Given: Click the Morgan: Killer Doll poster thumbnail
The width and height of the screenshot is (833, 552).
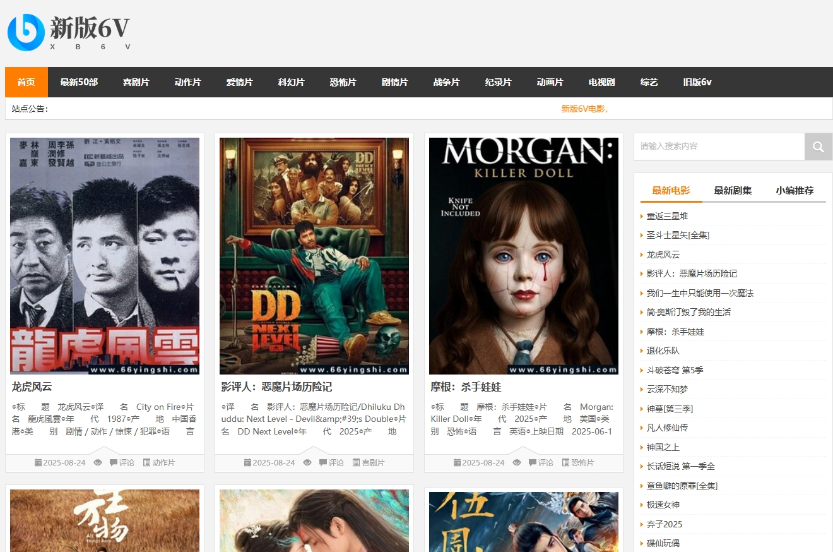Looking at the screenshot, I should point(524,256).
